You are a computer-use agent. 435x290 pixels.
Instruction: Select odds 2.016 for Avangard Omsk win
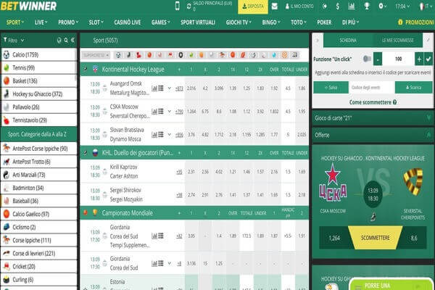(x=191, y=88)
